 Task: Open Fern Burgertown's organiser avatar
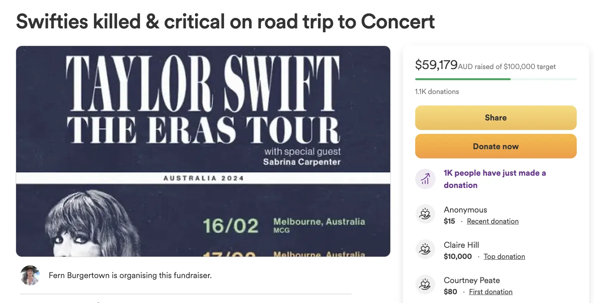(x=30, y=275)
